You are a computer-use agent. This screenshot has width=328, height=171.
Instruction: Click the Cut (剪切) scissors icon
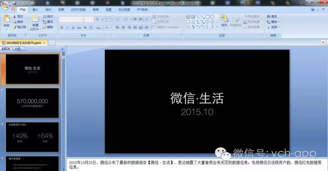(x=14, y=16)
